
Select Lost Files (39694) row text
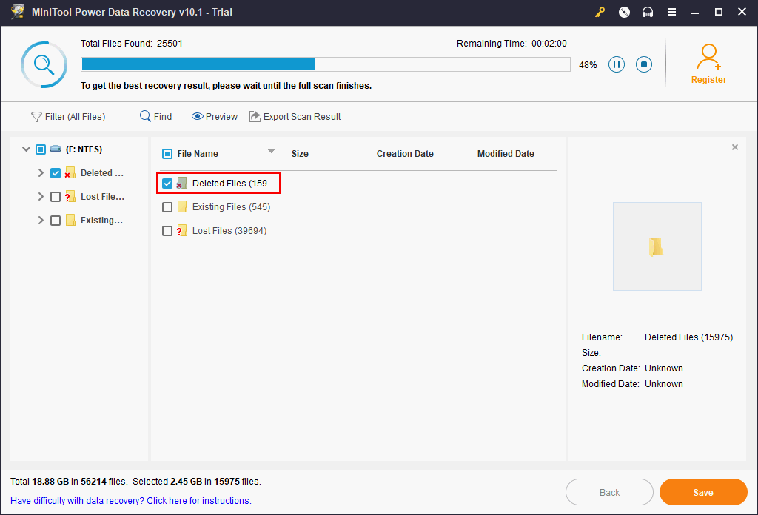click(229, 230)
